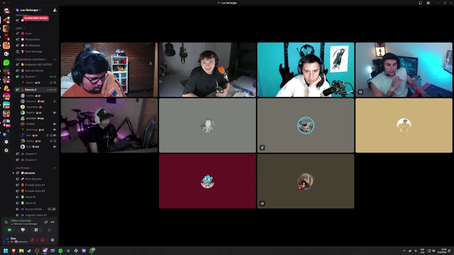Select the video tile with teal wall and guitars
The height and width of the screenshot is (255, 454).
[x=306, y=70]
